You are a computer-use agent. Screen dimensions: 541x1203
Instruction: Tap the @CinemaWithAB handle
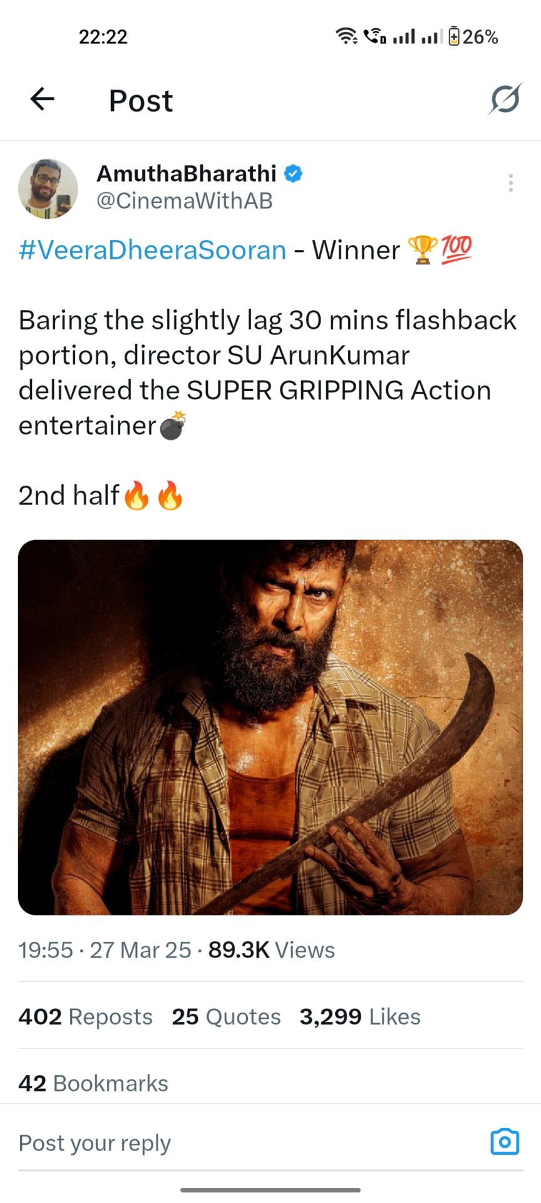(x=185, y=200)
